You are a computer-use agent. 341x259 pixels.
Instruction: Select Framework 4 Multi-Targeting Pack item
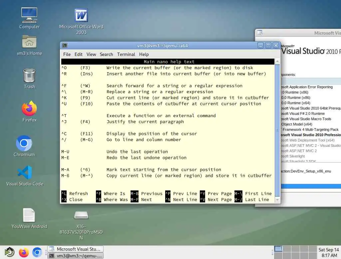coord(310,129)
